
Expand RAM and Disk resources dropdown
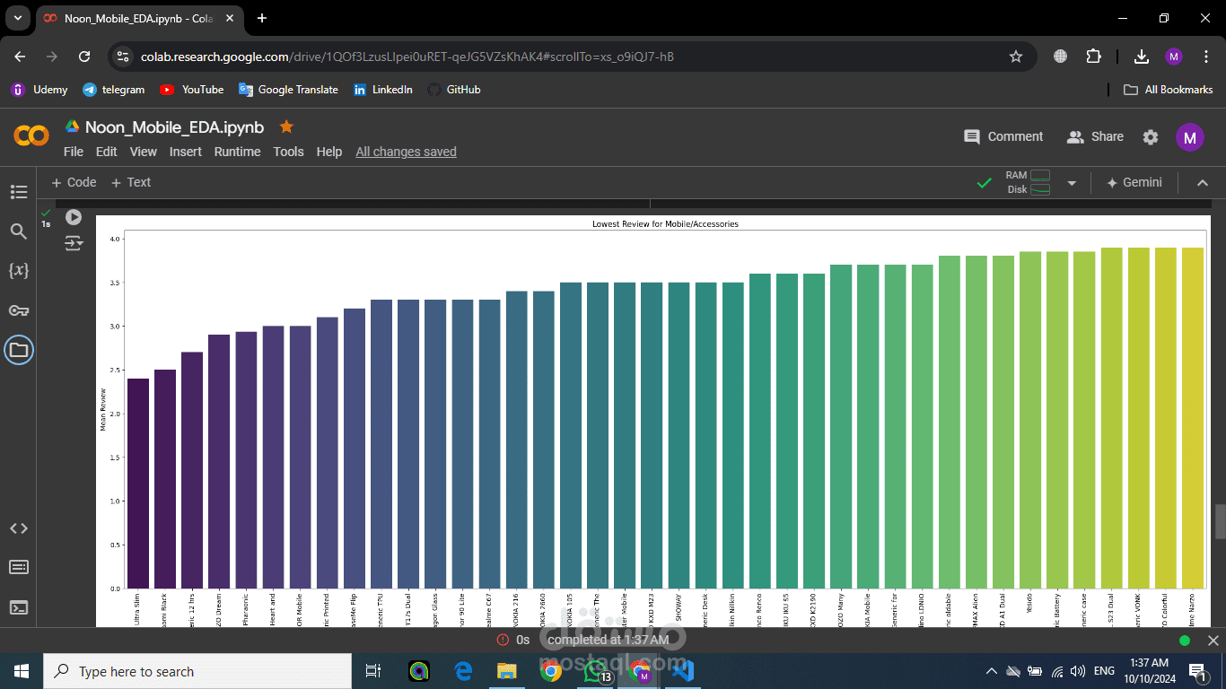1071,183
